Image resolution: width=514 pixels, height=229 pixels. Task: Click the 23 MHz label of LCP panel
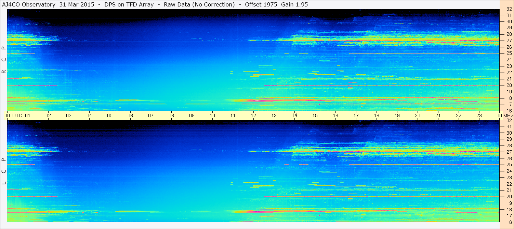click(509, 178)
